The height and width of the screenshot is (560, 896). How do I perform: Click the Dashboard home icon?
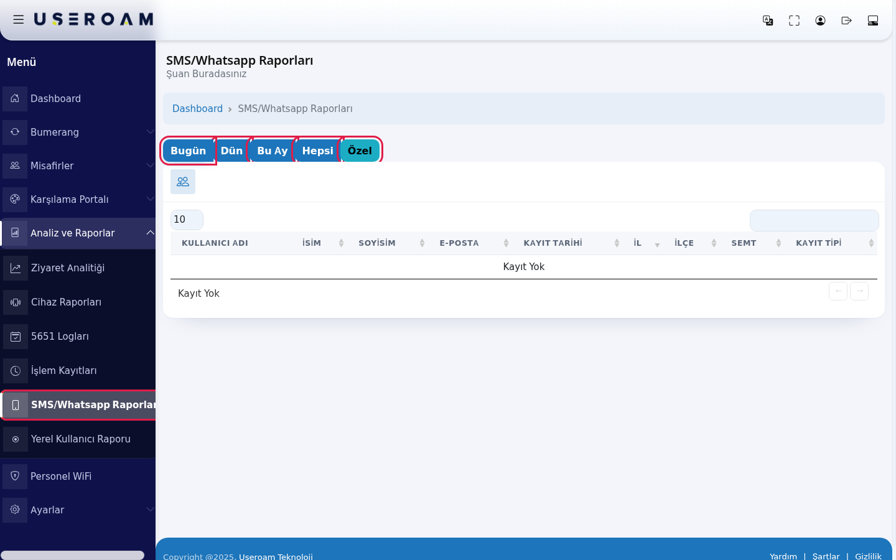(15, 98)
